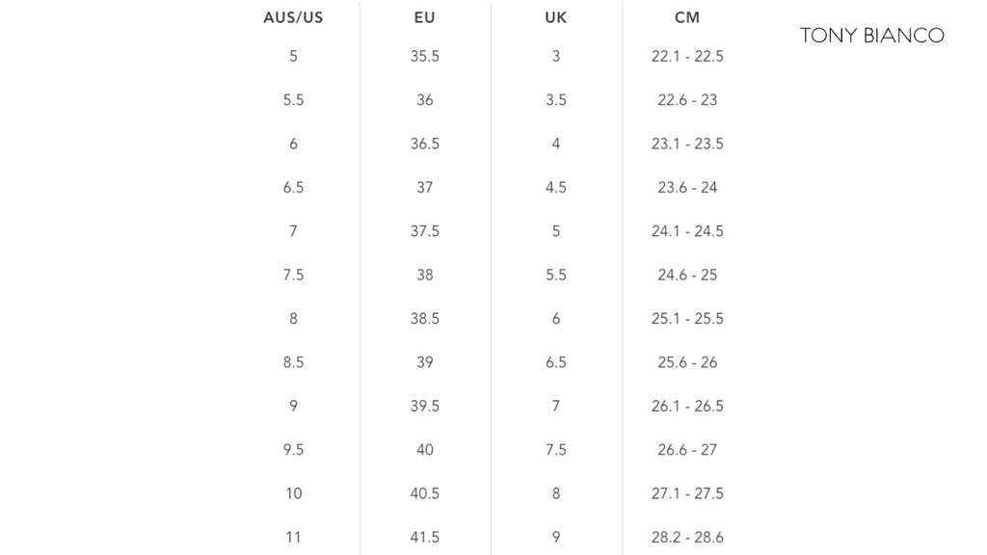Select EU size 35.5 cell
Viewport: 987px width, 555px height.
tap(425, 56)
